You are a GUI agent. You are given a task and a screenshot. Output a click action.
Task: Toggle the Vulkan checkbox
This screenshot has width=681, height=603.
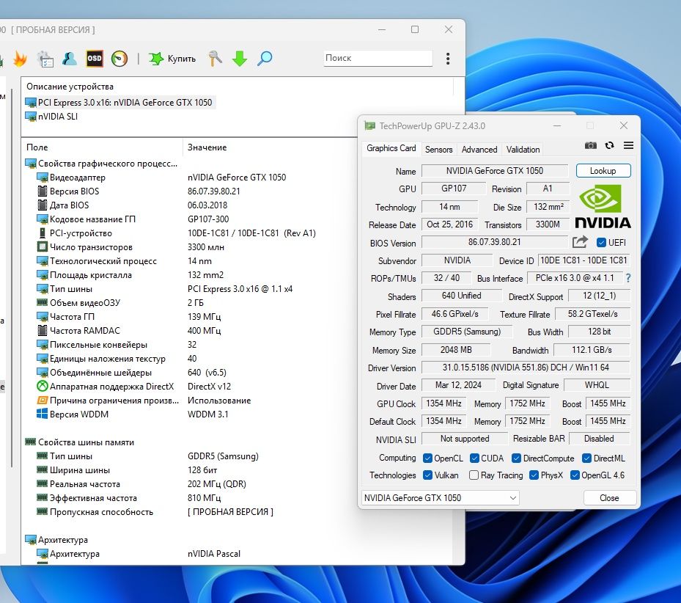click(x=427, y=475)
